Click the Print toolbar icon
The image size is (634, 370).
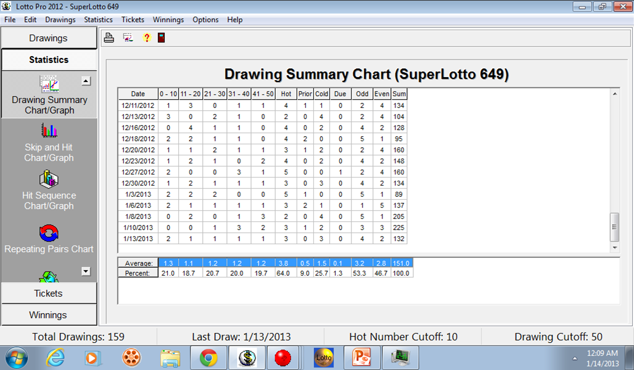109,38
